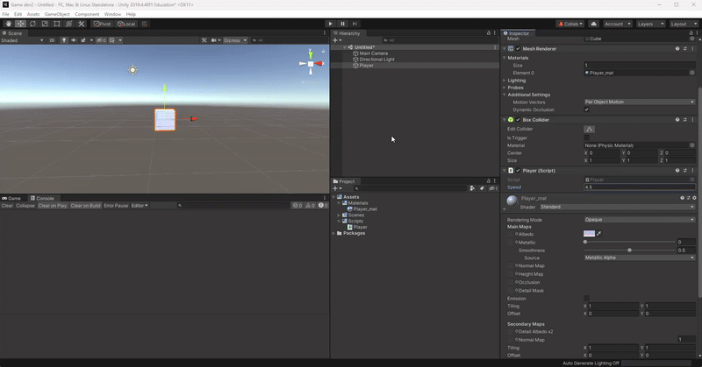Uncheck Dynamic Occlusion
702x367 pixels.
pos(586,109)
